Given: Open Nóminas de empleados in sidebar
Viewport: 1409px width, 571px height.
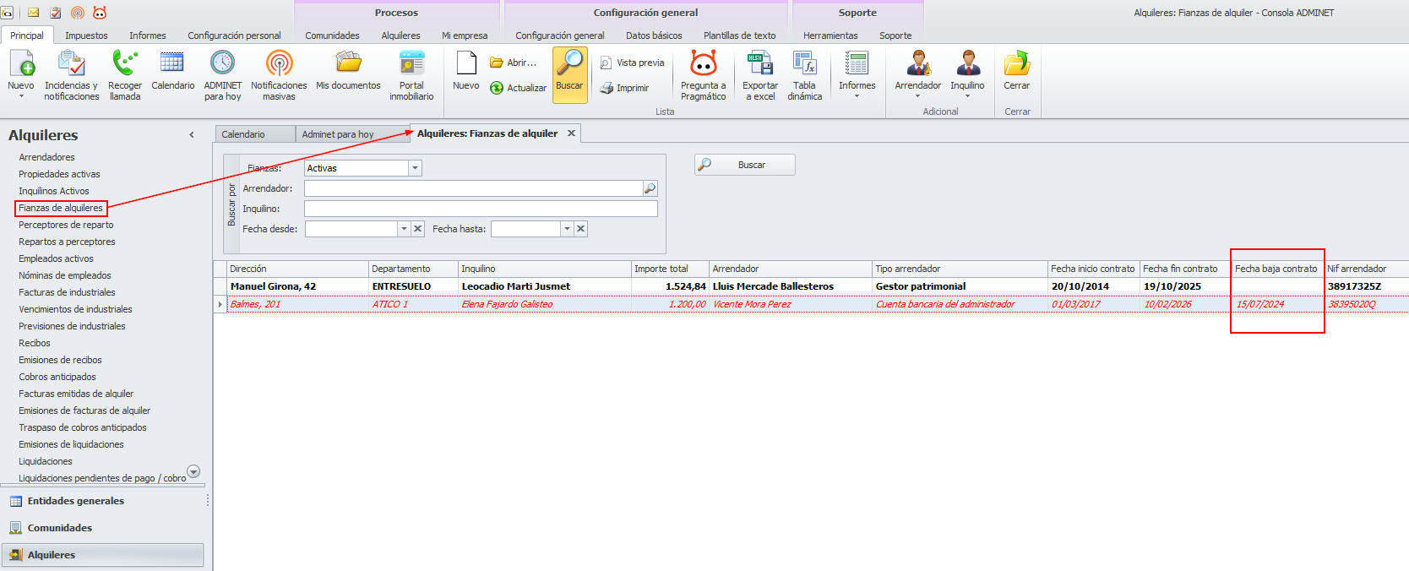Looking at the screenshot, I should coord(65,275).
